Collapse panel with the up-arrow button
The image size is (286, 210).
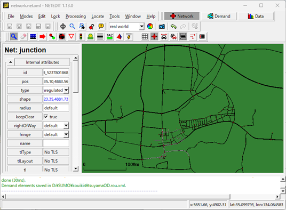[11, 62]
